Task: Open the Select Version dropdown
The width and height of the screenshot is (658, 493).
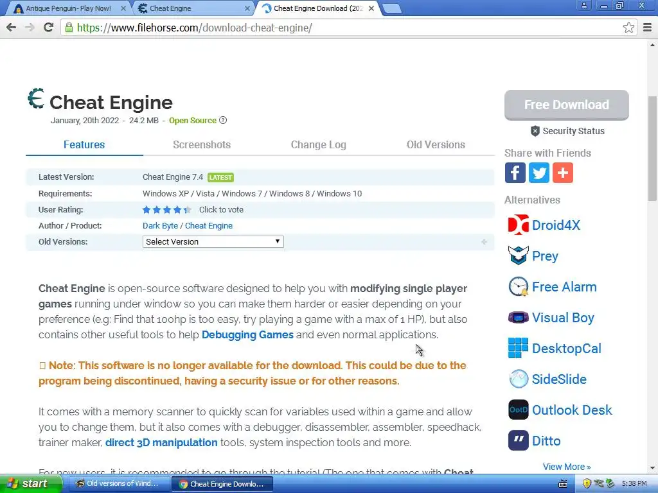Action: (213, 241)
